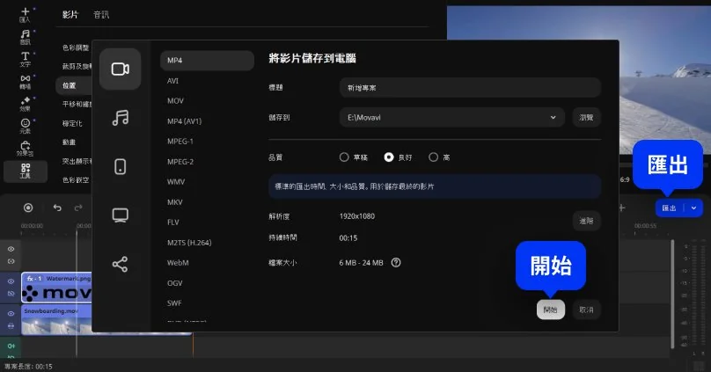Click the small gray 開始 start button
Image resolution: width=711 pixels, height=372 pixels.
[x=551, y=310]
